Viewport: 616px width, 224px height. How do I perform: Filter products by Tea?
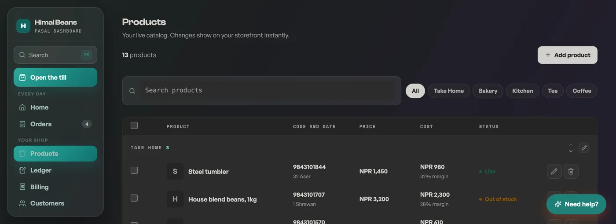pos(553,91)
